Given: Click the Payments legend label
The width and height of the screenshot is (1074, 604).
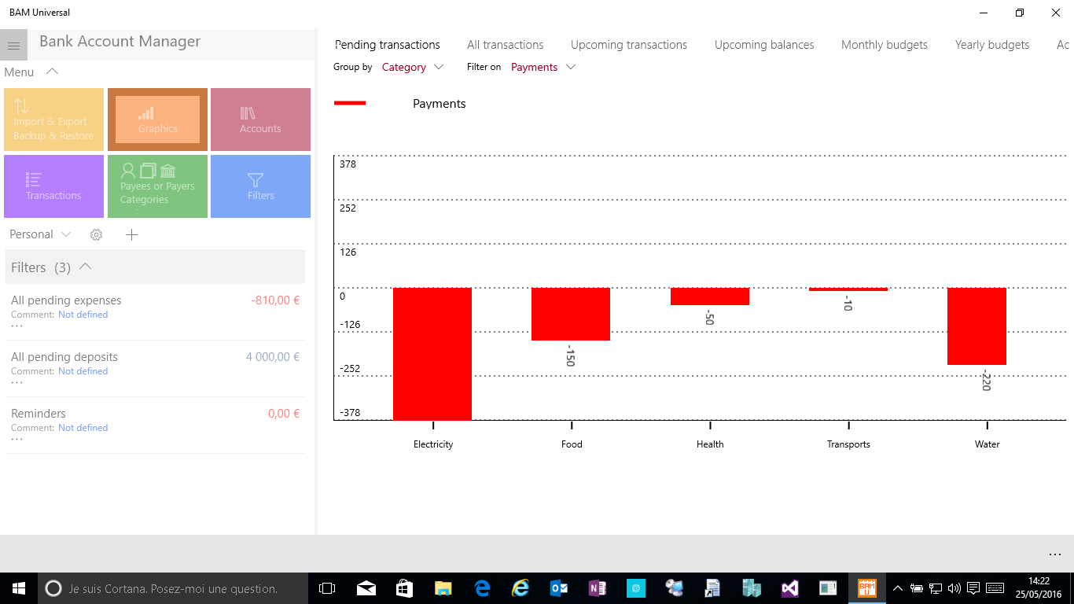Looking at the screenshot, I should click(x=440, y=104).
